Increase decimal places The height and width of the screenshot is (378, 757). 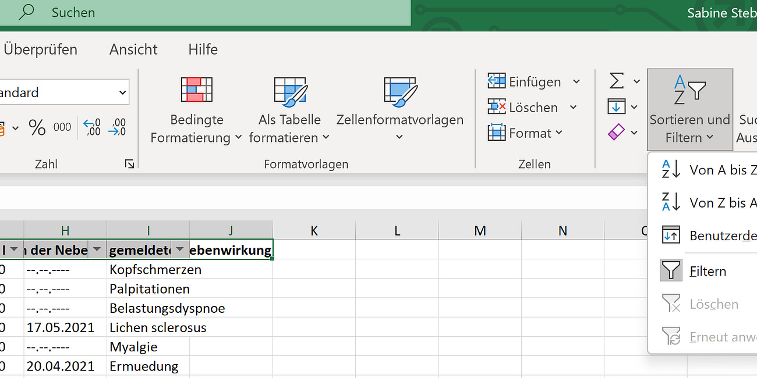[x=92, y=127]
